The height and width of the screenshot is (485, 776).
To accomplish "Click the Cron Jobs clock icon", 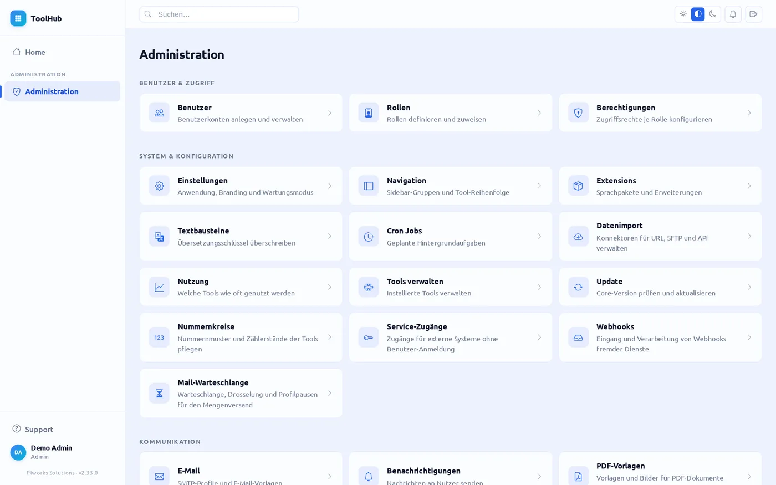I will pos(369,237).
